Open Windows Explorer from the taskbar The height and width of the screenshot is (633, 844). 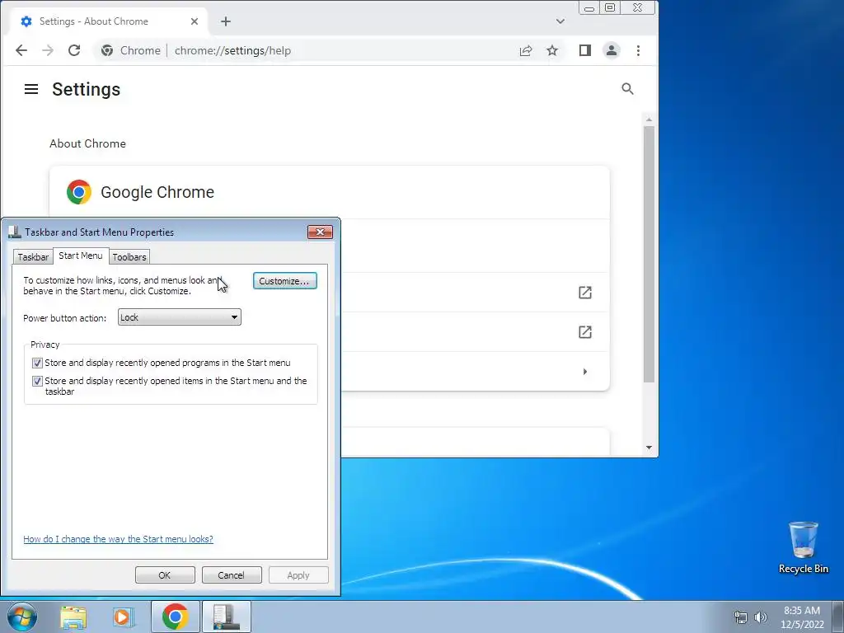click(x=73, y=617)
